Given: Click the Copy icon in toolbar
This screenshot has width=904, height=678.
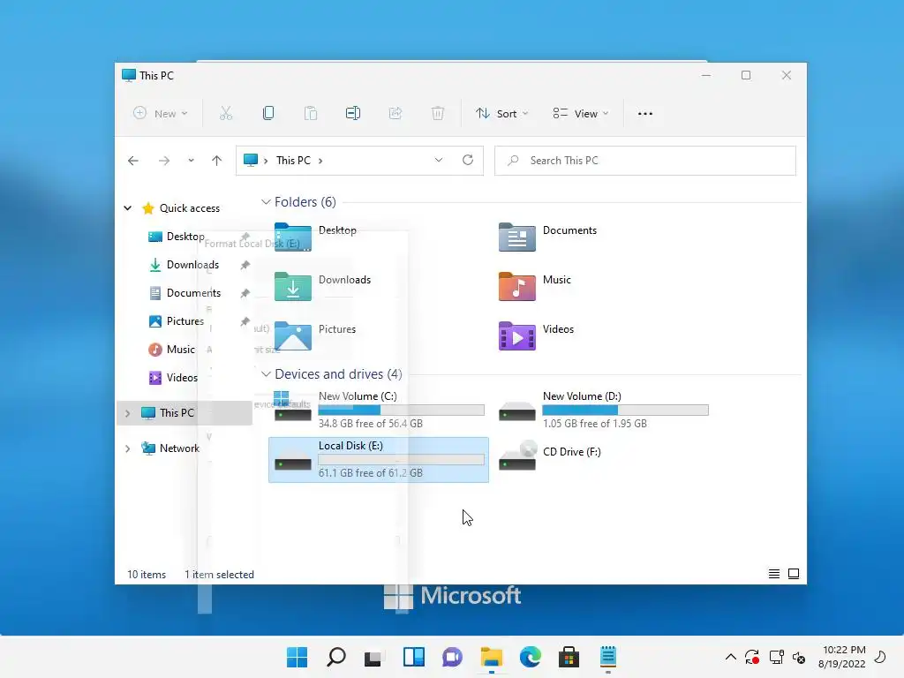Looking at the screenshot, I should [268, 113].
